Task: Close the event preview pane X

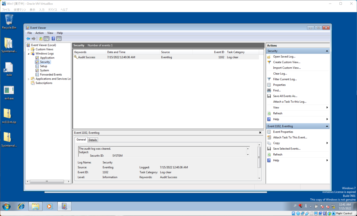Action: (x=260, y=133)
